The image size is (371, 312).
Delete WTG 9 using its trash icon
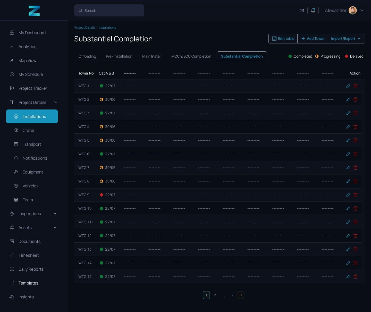pos(355,195)
